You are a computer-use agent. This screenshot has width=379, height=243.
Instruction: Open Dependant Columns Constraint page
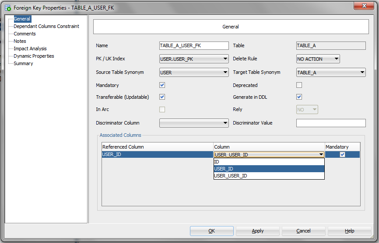click(x=46, y=26)
